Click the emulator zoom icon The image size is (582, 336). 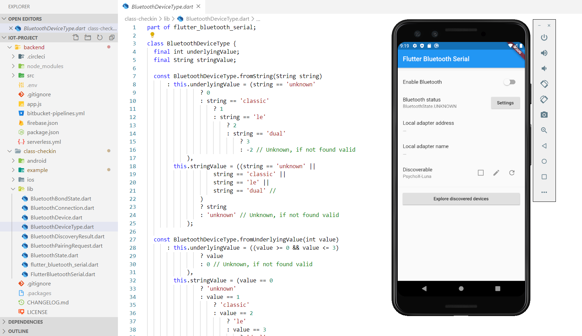(x=544, y=130)
